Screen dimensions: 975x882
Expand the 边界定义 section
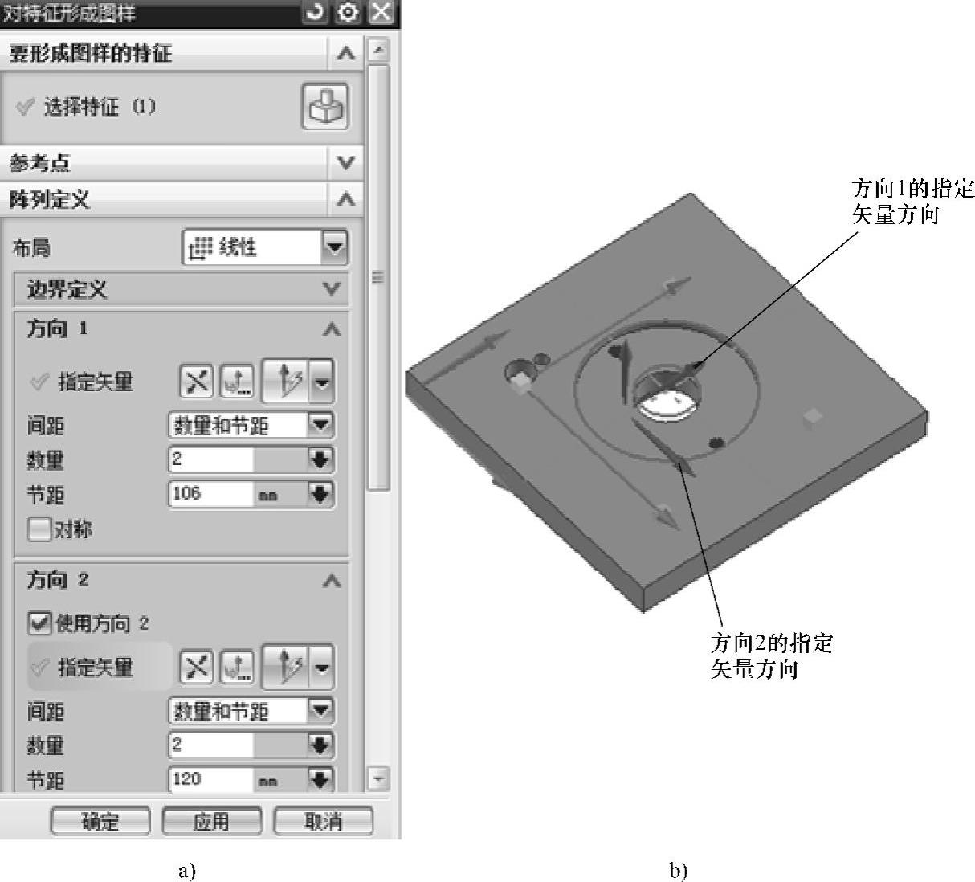[x=182, y=289]
